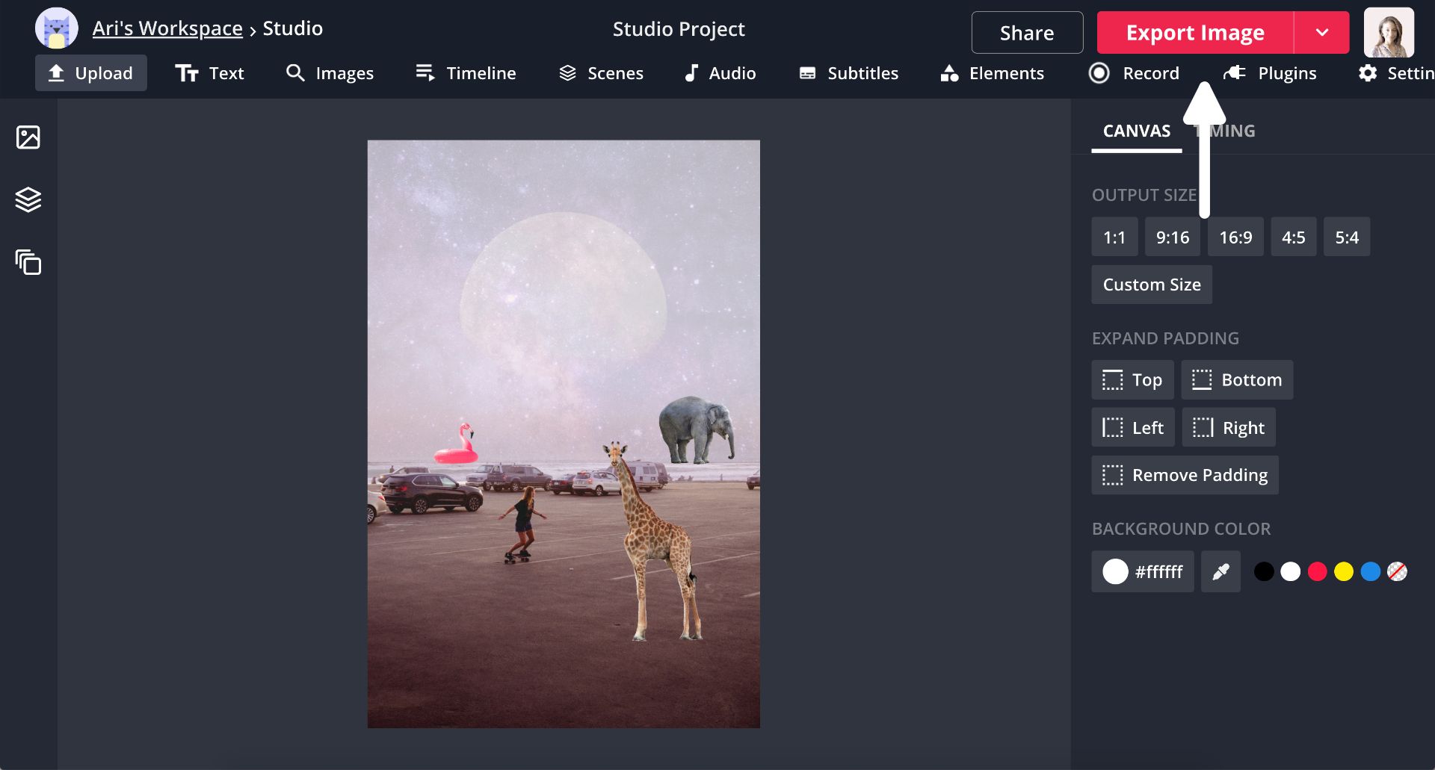Open the user profile photo
1435x770 pixels.
pyautogui.click(x=1389, y=33)
